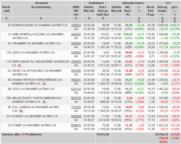Viewport: 181px width, 144px height.
Task: Click lower sort arrows in +/- % column
Action: (139, 21)
